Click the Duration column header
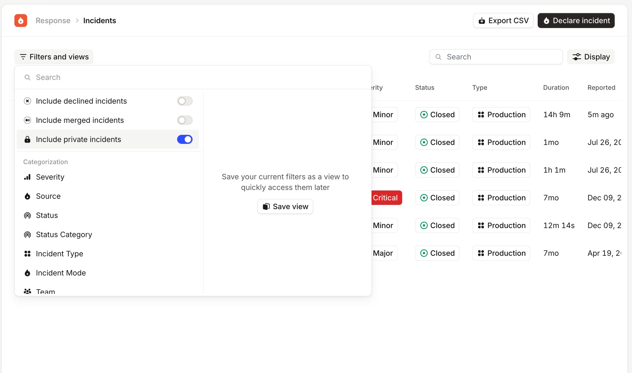This screenshot has width=632, height=373. coord(556,87)
